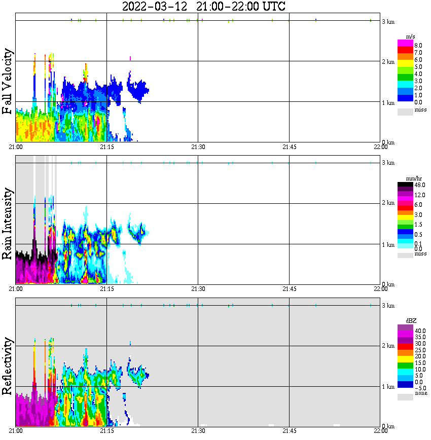Image resolution: width=431 pixels, height=440 pixels.
Task: Click 21:30 tick under Reflectivity plot
Action: (198, 431)
